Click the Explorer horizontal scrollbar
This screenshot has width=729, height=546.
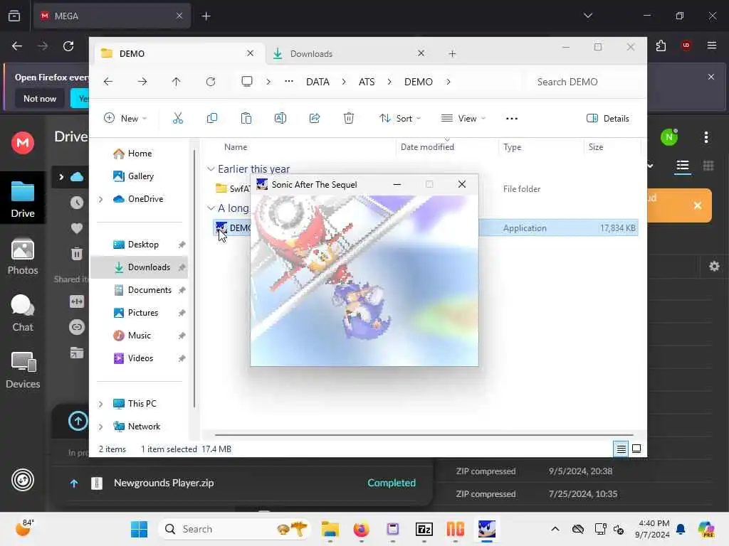coord(424,435)
